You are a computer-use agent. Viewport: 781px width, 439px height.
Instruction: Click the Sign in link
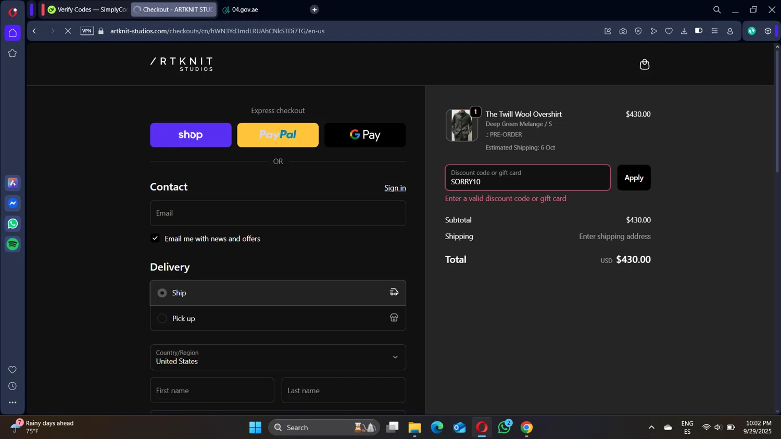pyautogui.click(x=395, y=188)
